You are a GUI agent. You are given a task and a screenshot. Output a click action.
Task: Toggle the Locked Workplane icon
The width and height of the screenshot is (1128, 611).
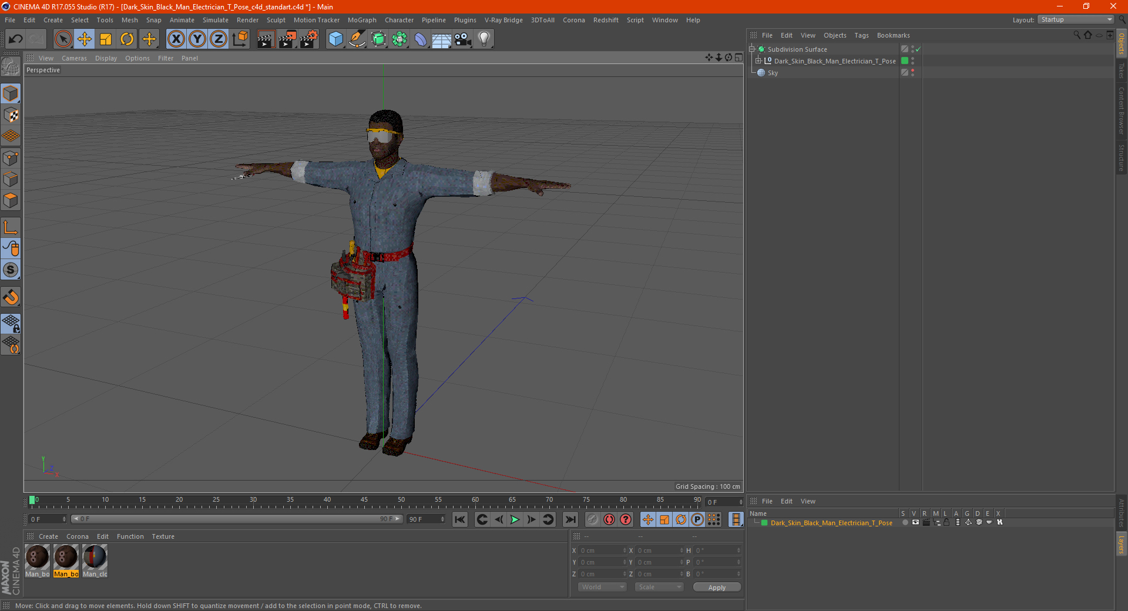[x=11, y=324]
